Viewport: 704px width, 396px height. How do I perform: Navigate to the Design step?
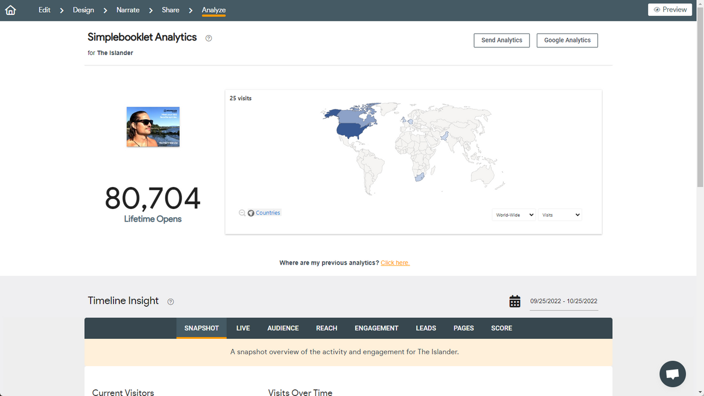(83, 9)
